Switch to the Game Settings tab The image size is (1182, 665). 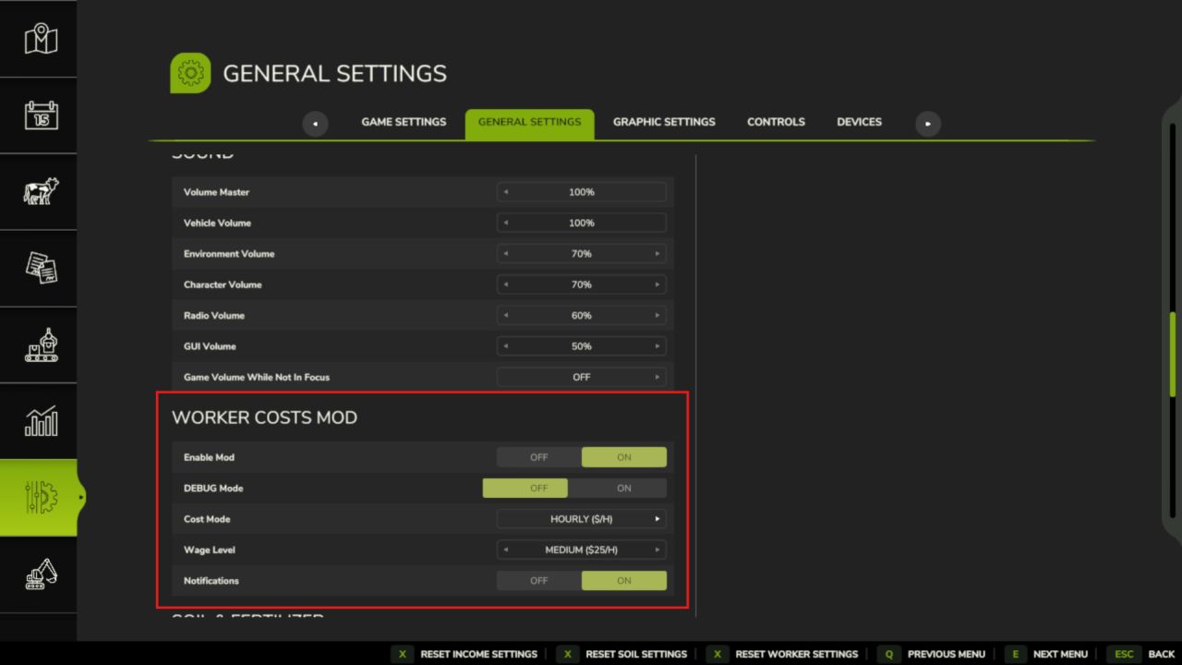(x=404, y=121)
